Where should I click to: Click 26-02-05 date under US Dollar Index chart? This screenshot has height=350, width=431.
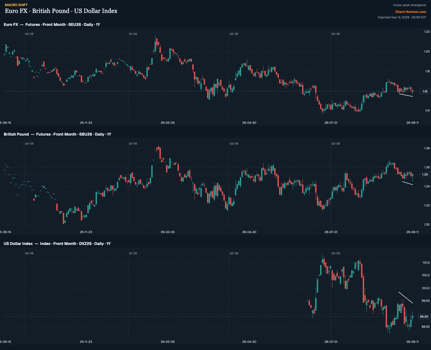point(168,341)
